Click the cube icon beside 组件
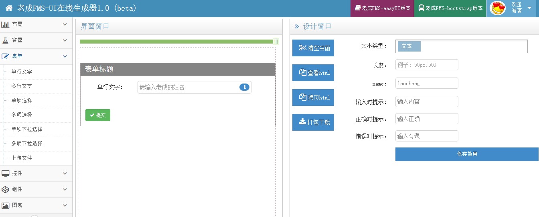 6,189
